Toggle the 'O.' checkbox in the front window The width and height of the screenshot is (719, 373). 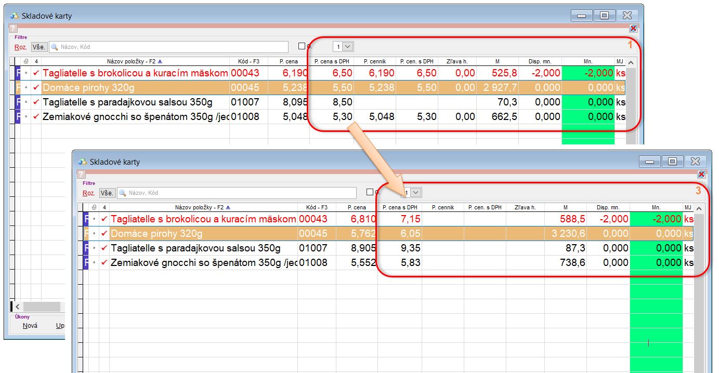370,192
